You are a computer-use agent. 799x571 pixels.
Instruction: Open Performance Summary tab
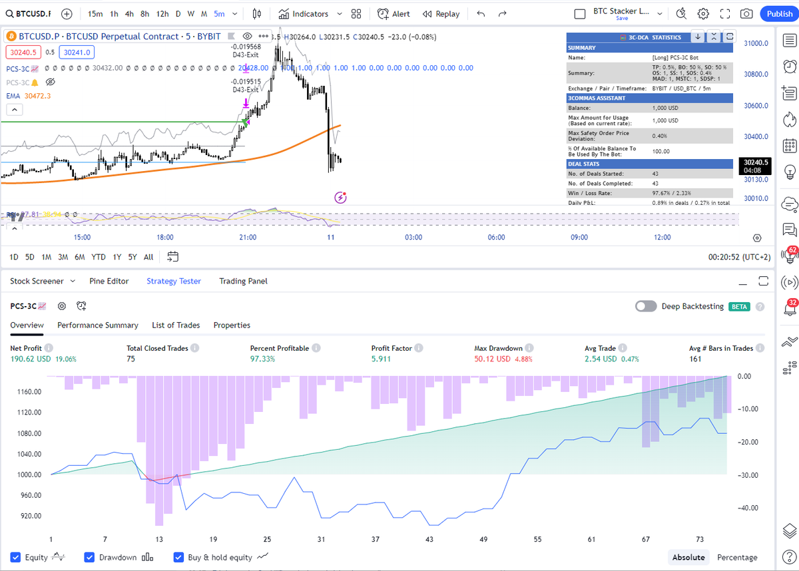pyautogui.click(x=98, y=325)
